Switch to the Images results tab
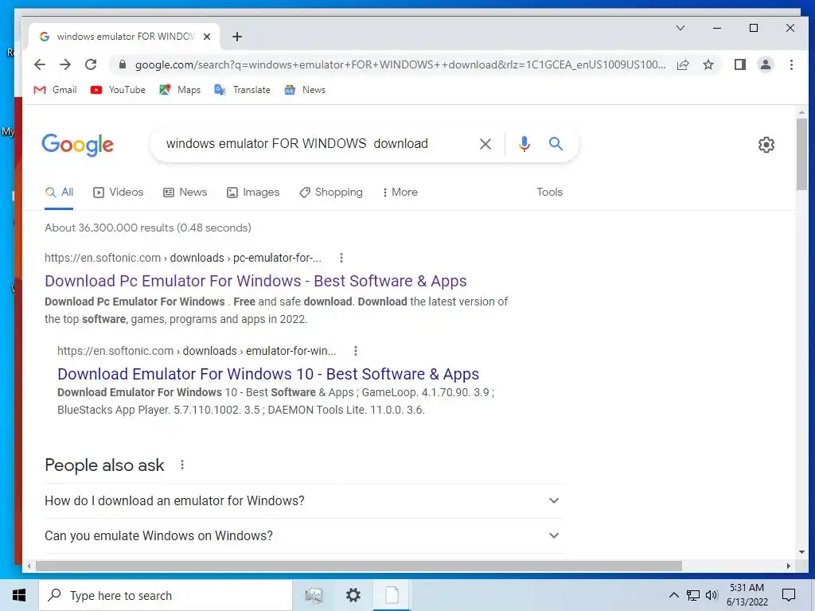Screen dimensions: 815x611 [253, 193]
